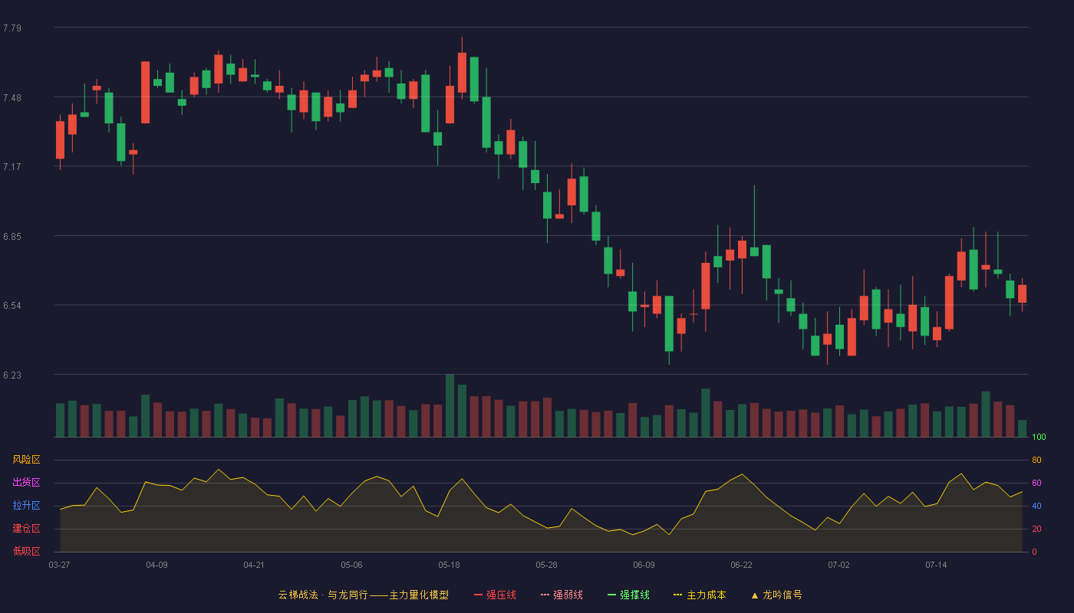Click the 06-22 date axis label

click(x=741, y=565)
